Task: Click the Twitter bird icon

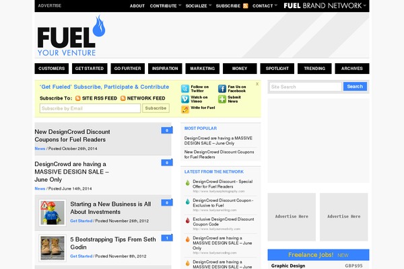Action: coord(185,89)
